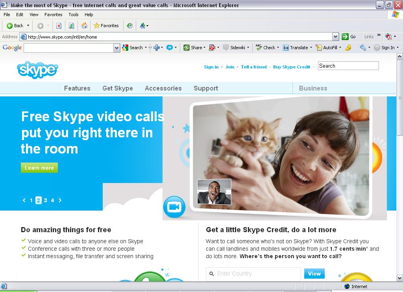Open the Favorites menu
403x292 pixels.
pyautogui.click(x=54, y=15)
